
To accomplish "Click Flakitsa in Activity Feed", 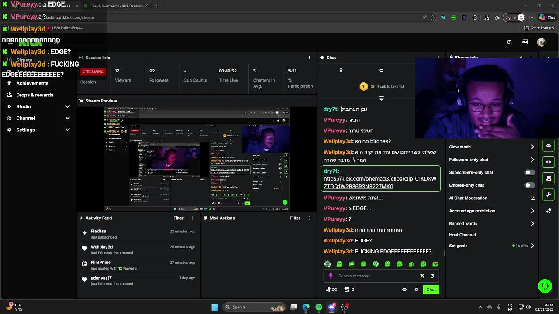I will click(x=98, y=231).
